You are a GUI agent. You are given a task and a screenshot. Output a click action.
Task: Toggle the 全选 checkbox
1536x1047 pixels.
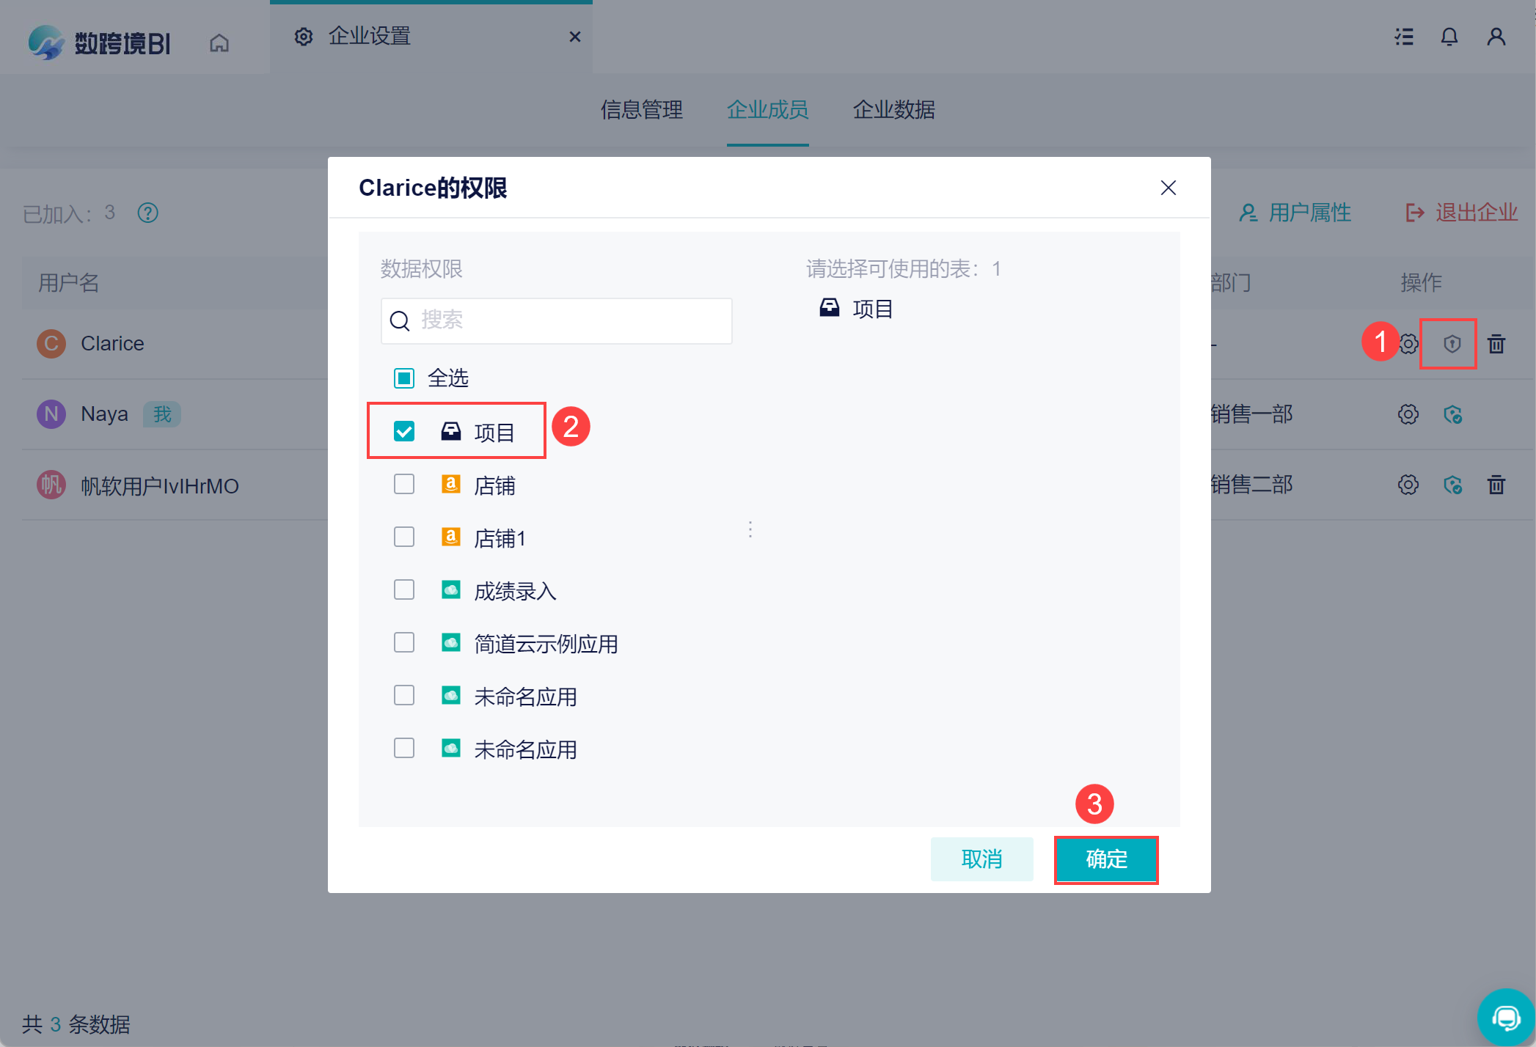click(404, 378)
